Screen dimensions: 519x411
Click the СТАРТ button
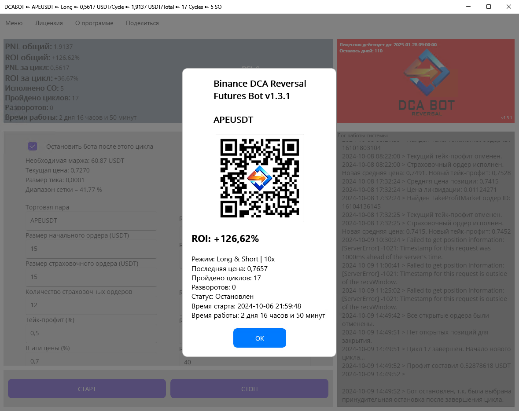click(x=87, y=389)
